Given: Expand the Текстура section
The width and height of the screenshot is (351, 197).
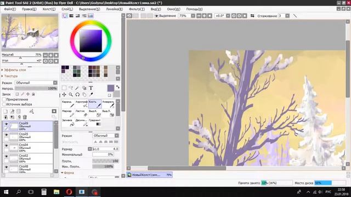Looking at the screenshot, I should (x=10, y=76).
